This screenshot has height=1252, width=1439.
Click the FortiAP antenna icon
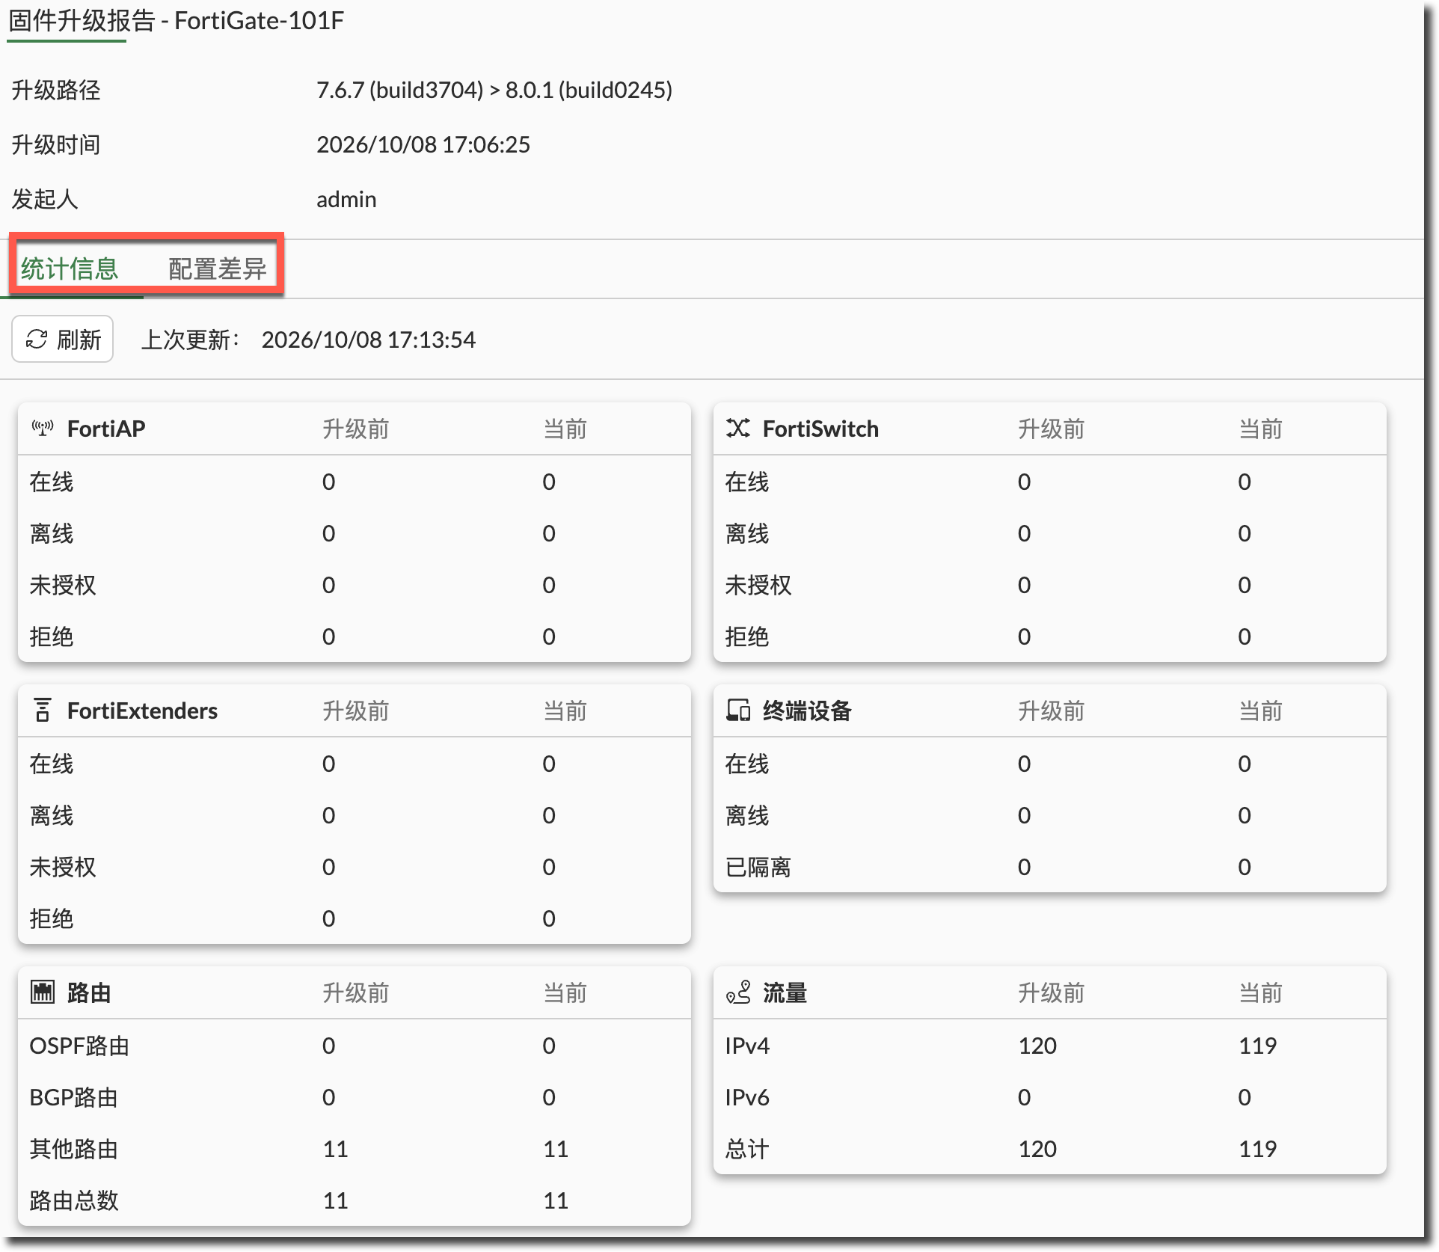click(43, 429)
